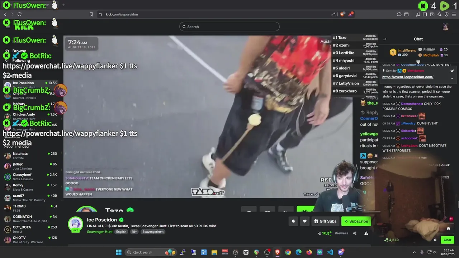459x258 pixels.
Task: Bookmark this page with the bookmark icon
Action: coord(91,14)
